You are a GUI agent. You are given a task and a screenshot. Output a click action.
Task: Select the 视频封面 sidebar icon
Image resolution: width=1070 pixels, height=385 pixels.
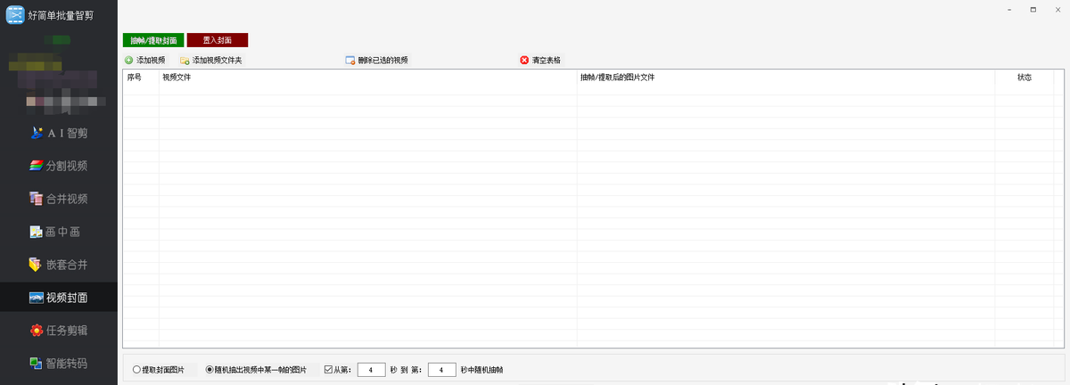tap(37, 298)
